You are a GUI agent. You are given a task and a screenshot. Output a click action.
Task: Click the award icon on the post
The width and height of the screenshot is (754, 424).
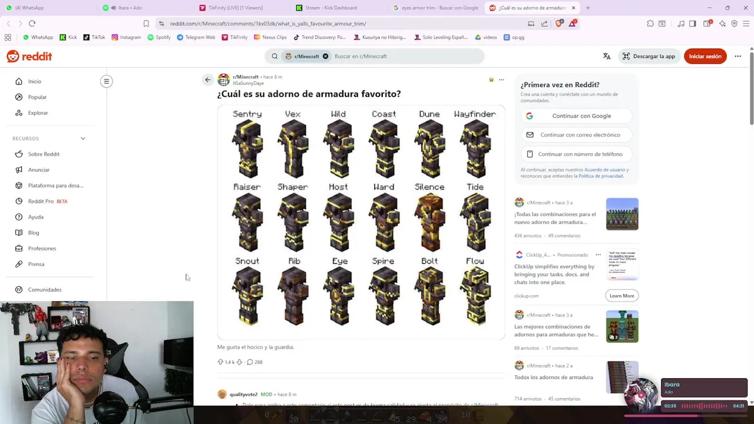click(491, 79)
